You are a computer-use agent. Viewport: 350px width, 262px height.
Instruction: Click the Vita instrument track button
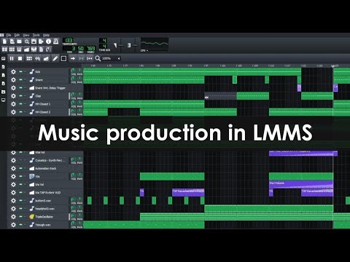(x=49, y=176)
